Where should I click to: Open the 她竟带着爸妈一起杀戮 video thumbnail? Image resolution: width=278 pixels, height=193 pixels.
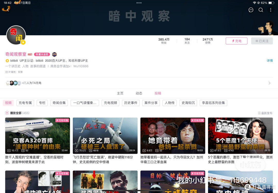(173, 136)
